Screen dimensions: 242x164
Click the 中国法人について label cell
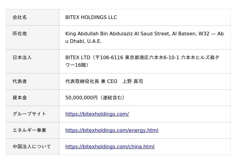tap(33, 146)
